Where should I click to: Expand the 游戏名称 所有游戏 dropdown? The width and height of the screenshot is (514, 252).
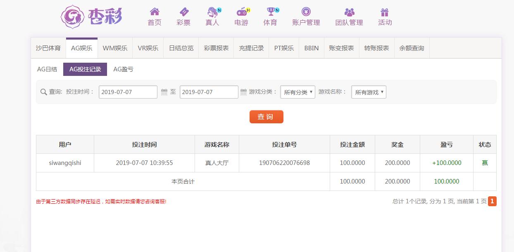[369, 92]
